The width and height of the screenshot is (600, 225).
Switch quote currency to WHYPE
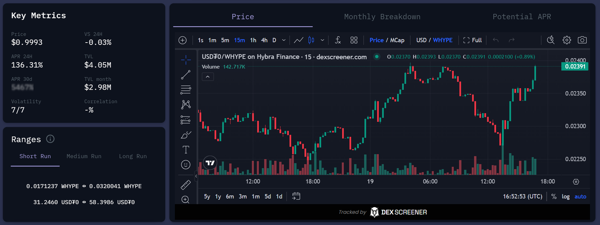[x=442, y=40]
